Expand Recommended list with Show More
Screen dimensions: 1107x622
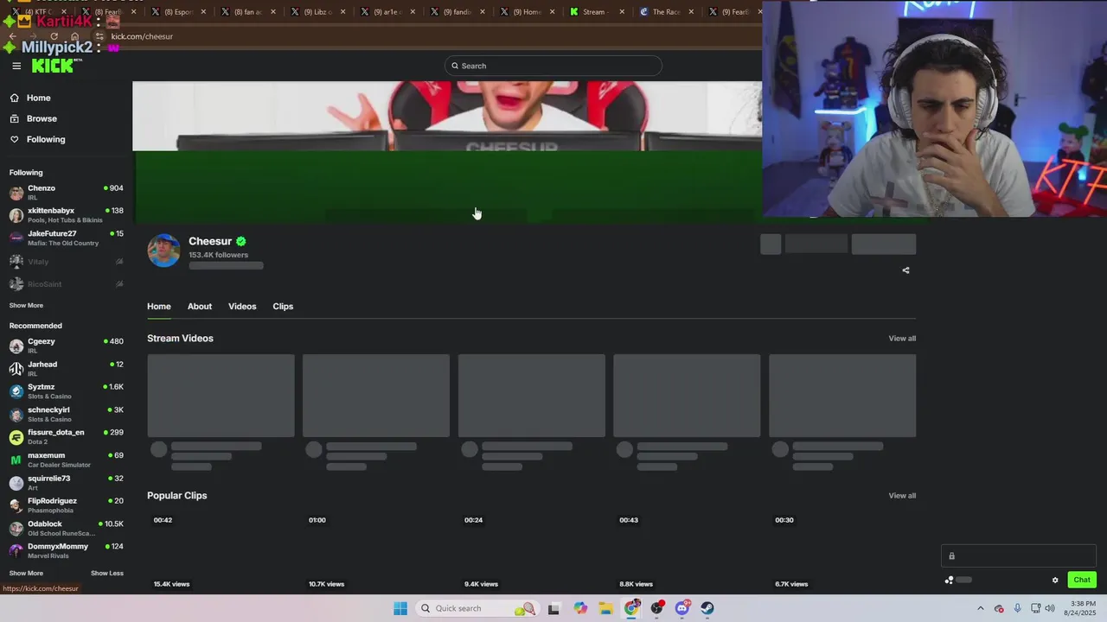[26, 573]
